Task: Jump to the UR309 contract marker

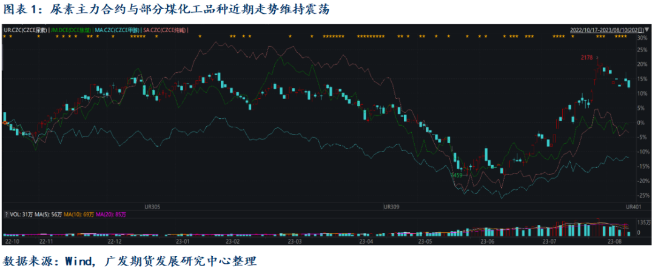Action: point(392,207)
